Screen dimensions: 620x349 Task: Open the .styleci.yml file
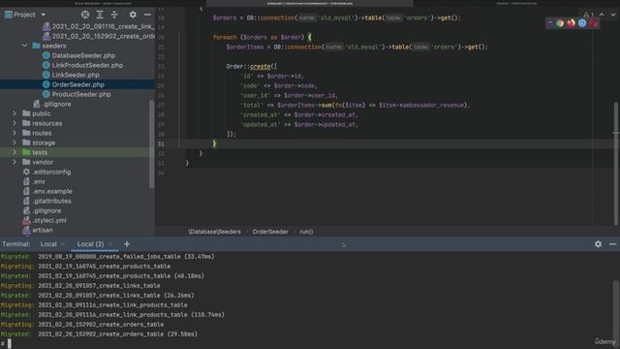pyautogui.click(x=49, y=220)
